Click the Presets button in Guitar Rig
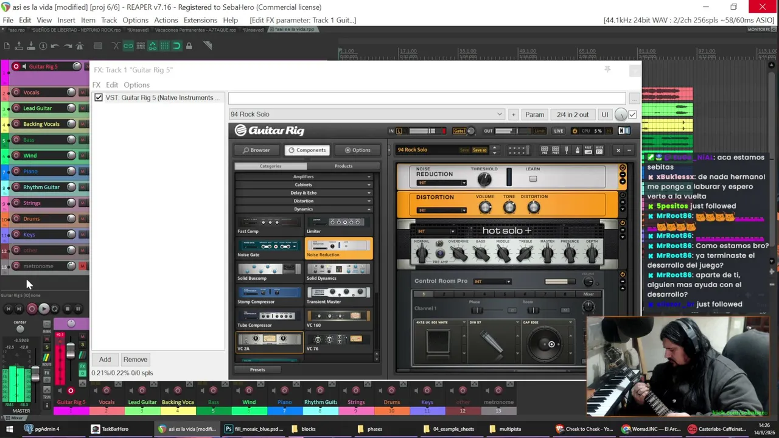This screenshot has height=438, width=779. point(257,369)
